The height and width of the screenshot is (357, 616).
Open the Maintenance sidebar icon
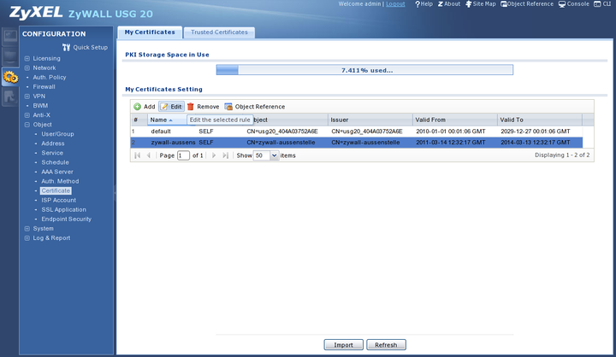pyautogui.click(x=10, y=97)
